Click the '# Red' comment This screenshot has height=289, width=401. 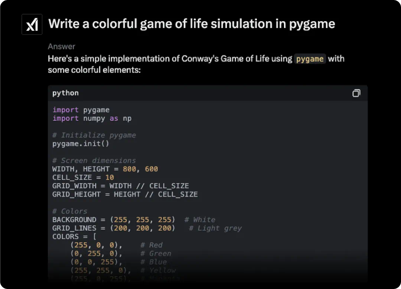(151, 245)
